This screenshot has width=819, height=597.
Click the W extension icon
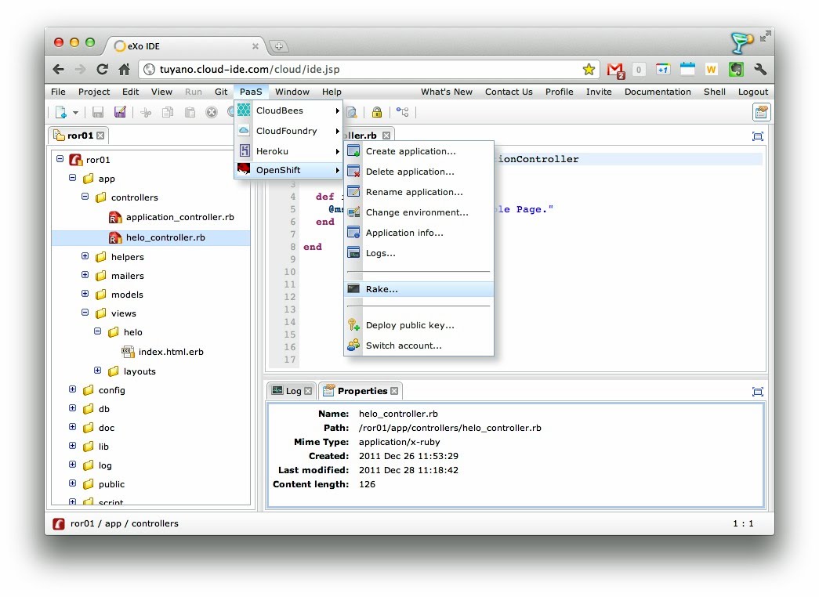coord(711,69)
